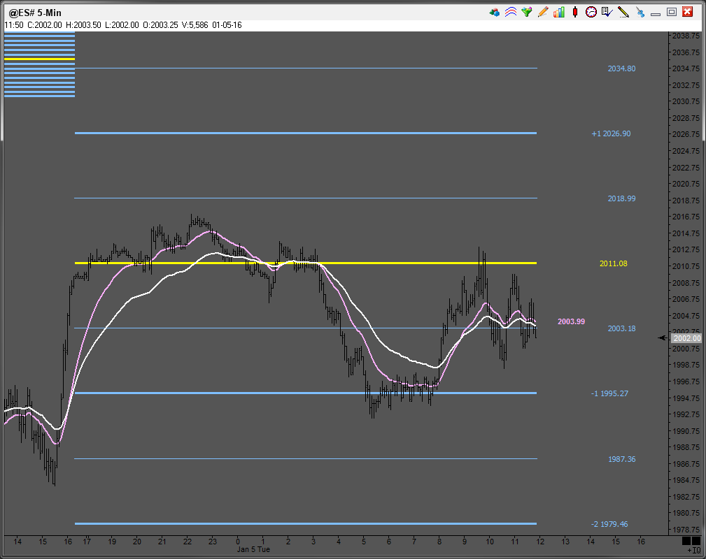Screen dimensions: 706x559
Task: Open the colored shapes objects icon
Action: click(x=495, y=12)
